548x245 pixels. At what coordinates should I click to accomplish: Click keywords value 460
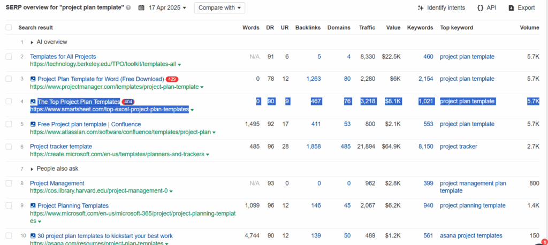428,57
